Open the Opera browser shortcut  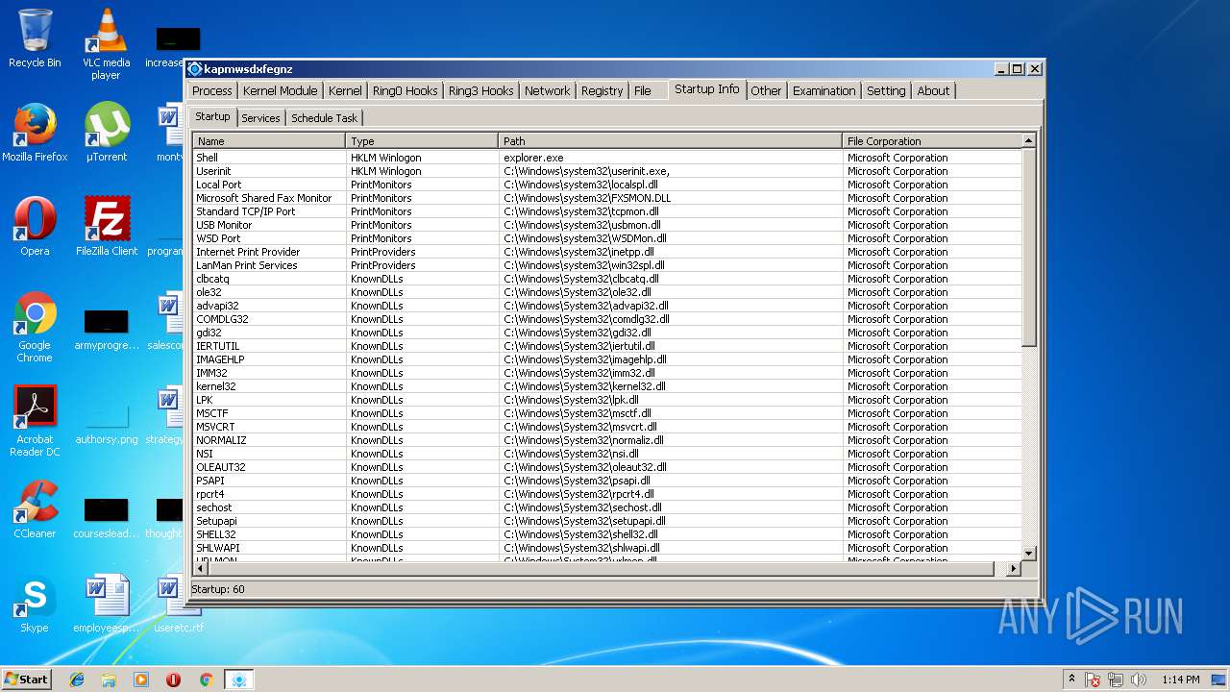35,226
